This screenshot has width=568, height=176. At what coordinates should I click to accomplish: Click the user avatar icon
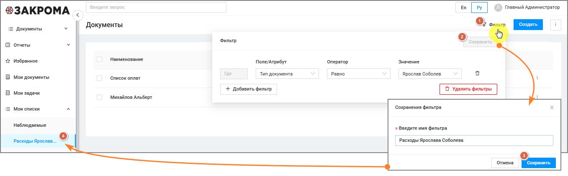[498, 8]
